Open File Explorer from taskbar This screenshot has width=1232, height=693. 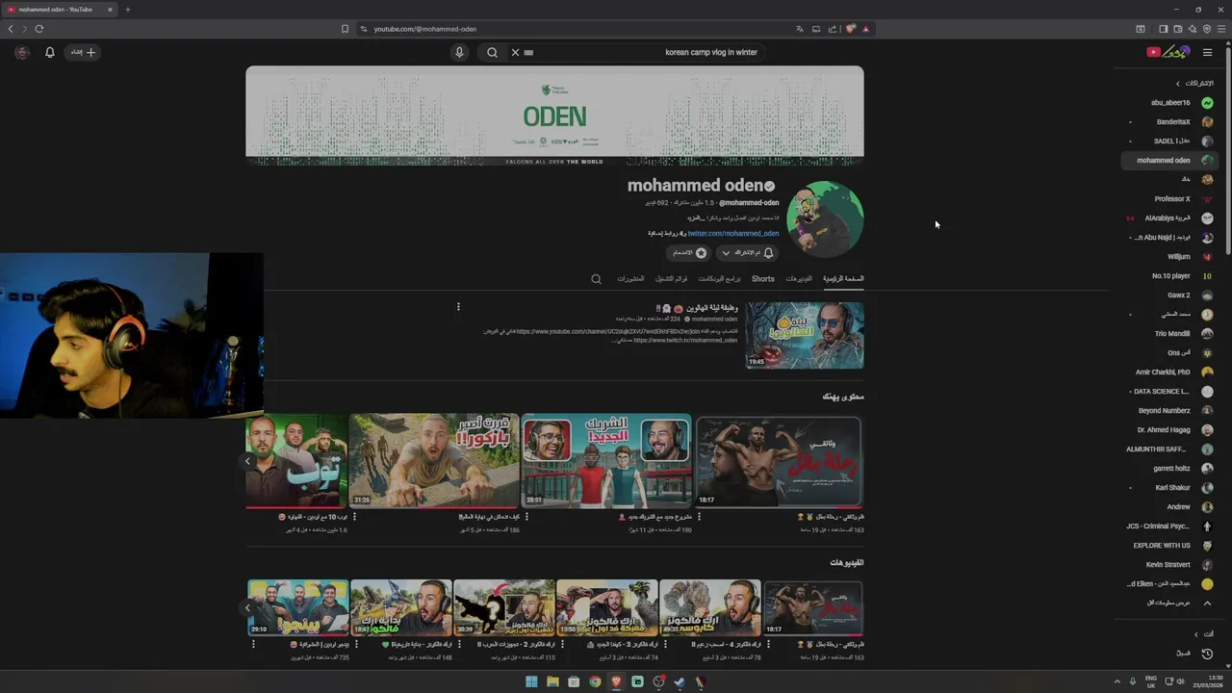552,681
